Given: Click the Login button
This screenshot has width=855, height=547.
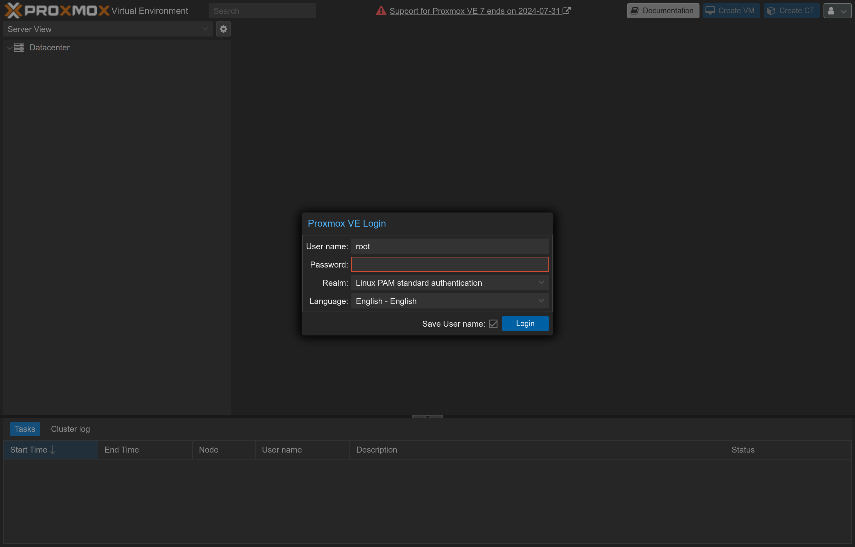Looking at the screenshot, I should tap(525, 323).
